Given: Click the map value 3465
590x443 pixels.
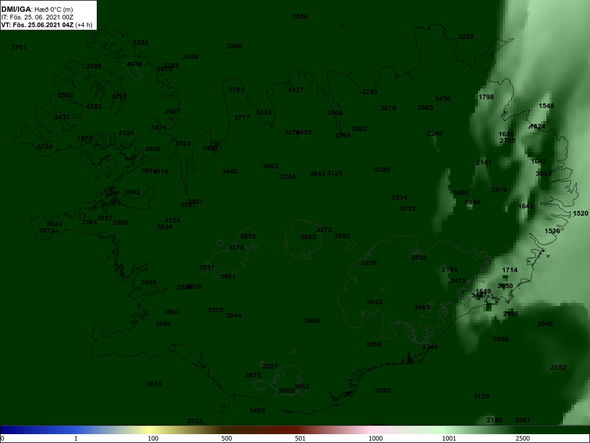Looking at the screenshot, I should point(422,307).
